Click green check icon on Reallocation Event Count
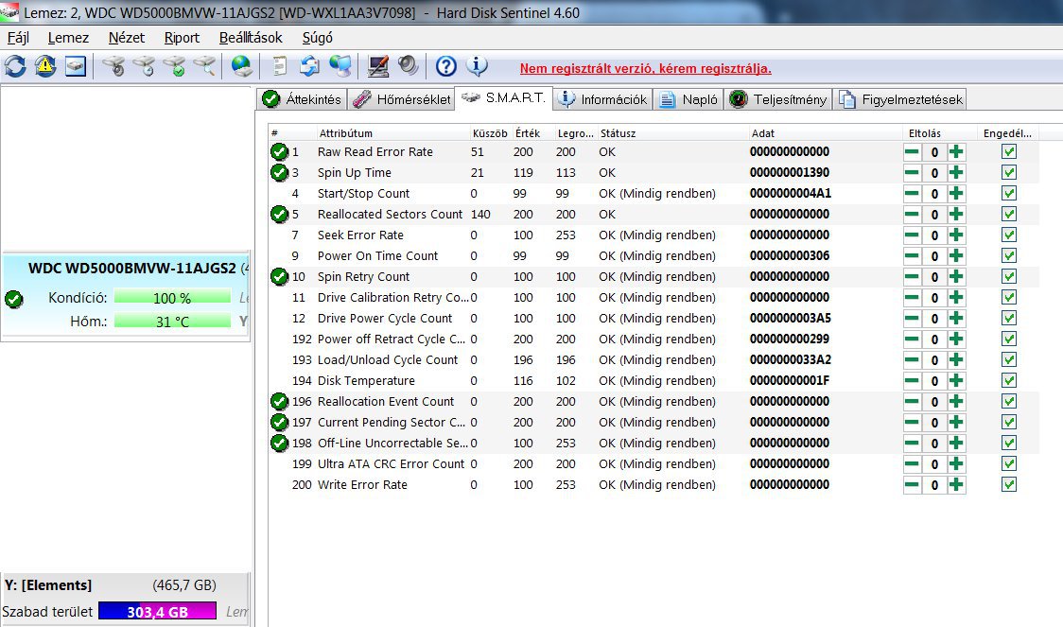The height and width of the screenshot is (627, 1063). tap(279, 401)
